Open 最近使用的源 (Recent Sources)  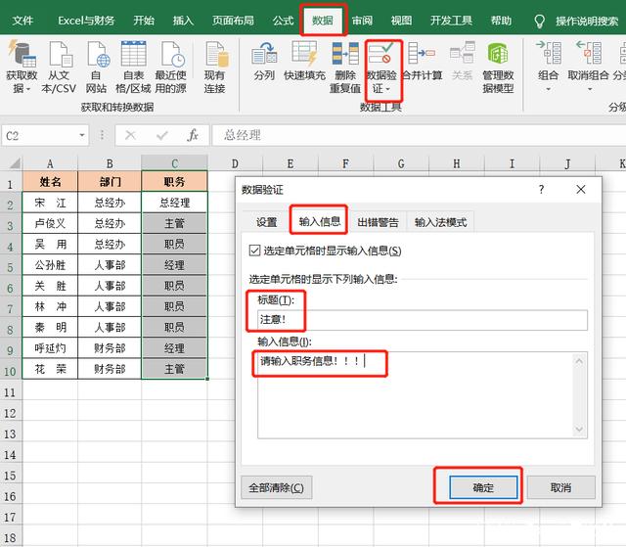[172, 53]
